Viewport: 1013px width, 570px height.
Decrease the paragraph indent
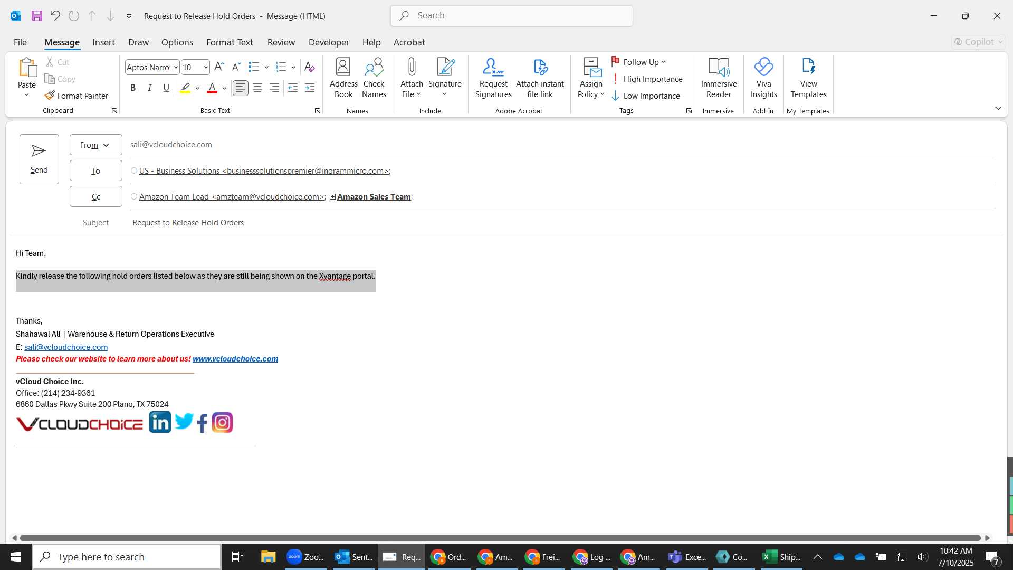(x=293, y=88)
